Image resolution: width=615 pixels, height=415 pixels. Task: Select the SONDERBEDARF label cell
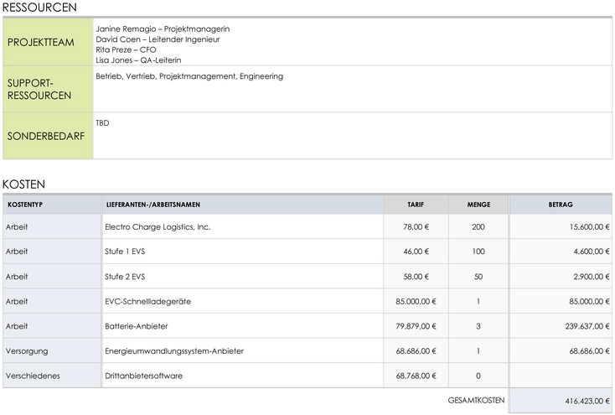click(x=48, y=136)
